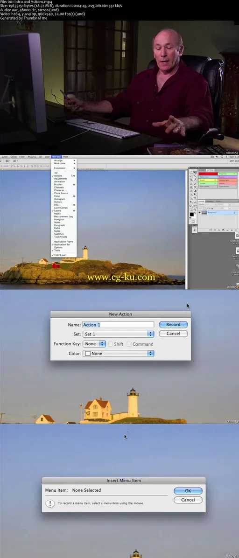
Task: Open the Set dropdown in New Action
Action: coord(118,334)
